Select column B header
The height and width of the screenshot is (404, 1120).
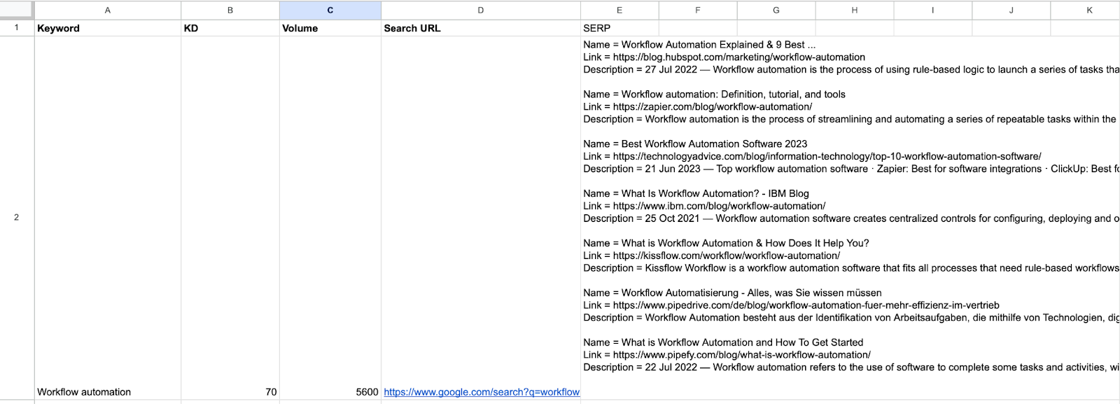coord(230,10)
